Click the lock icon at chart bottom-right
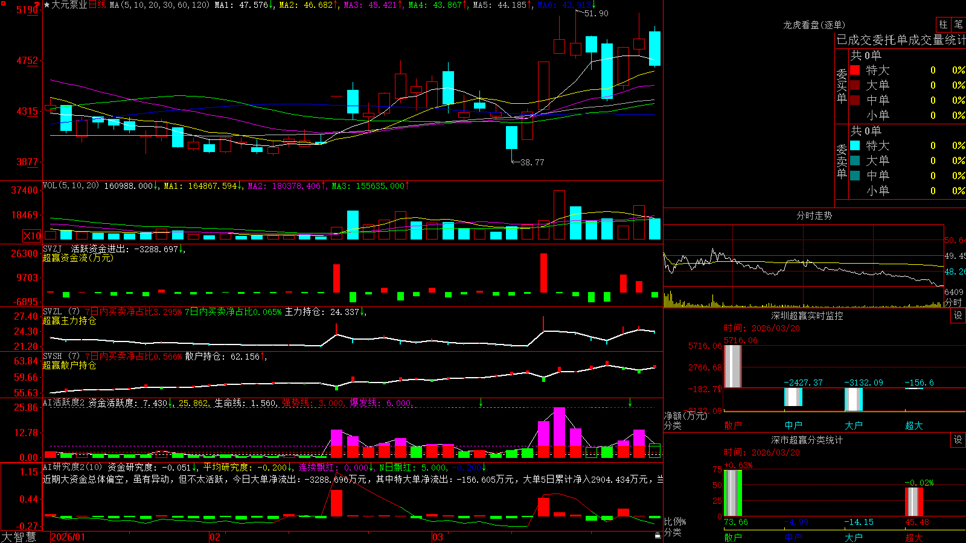The width and height of the screenshot is (966, 543). (x=657, y=536)
